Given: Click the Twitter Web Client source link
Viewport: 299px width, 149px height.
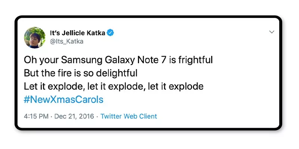Looking at the screenshot, I should coord(129,116).
